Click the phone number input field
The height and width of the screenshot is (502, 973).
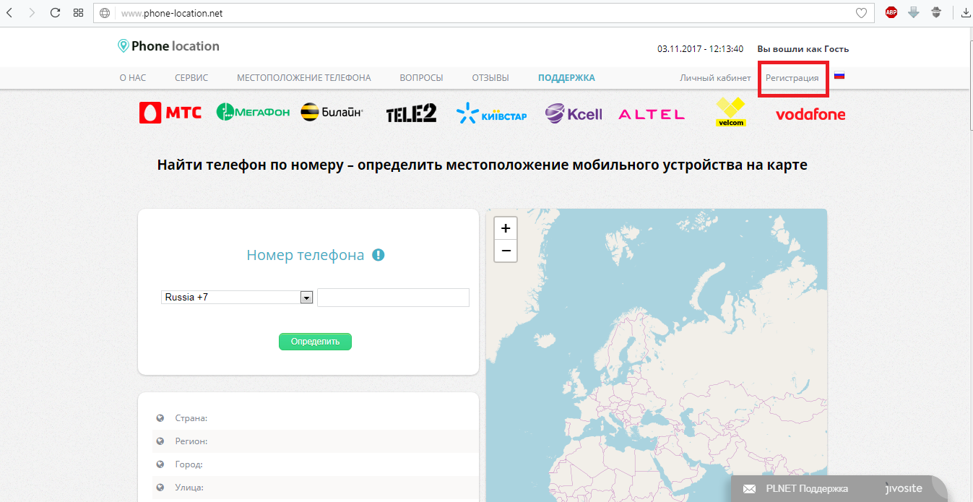point(393,298)
